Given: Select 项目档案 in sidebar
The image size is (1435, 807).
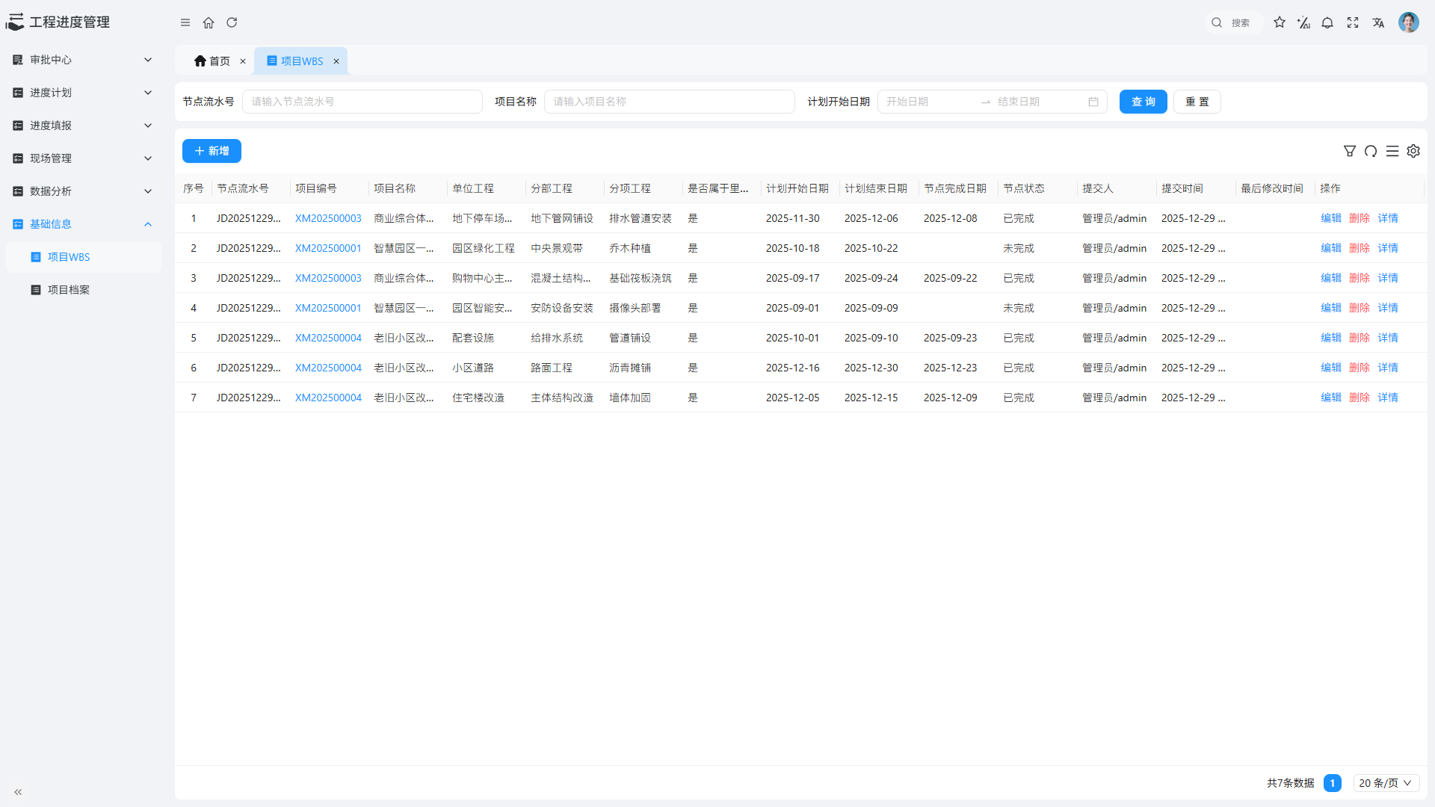Looking at the screenshot, I should coord(82,290).
